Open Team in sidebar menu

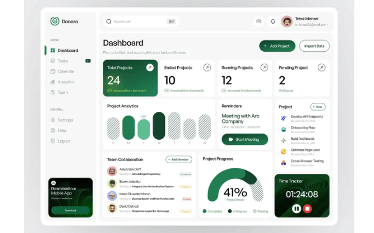tap(59, 92)
